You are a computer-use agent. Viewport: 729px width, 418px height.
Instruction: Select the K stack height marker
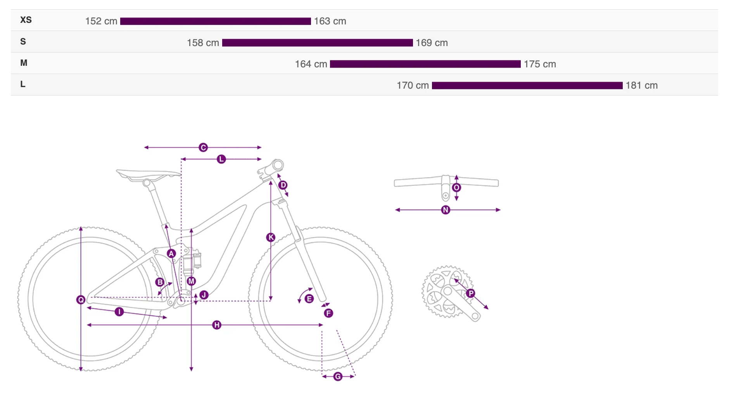(271, 237)
